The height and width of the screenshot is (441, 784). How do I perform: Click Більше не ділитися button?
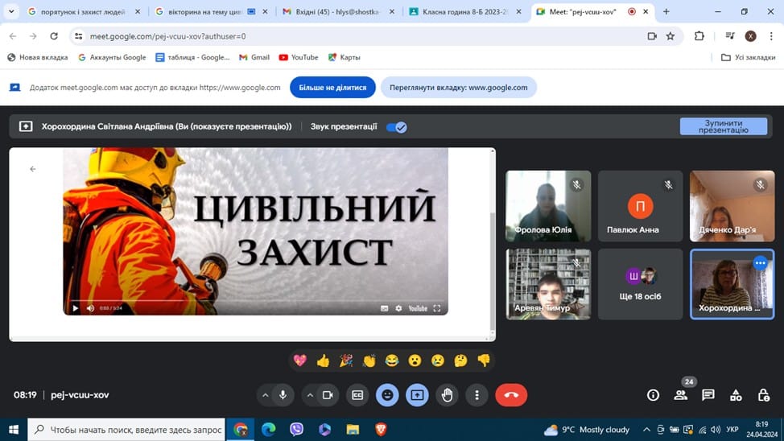tap(332, 88)
